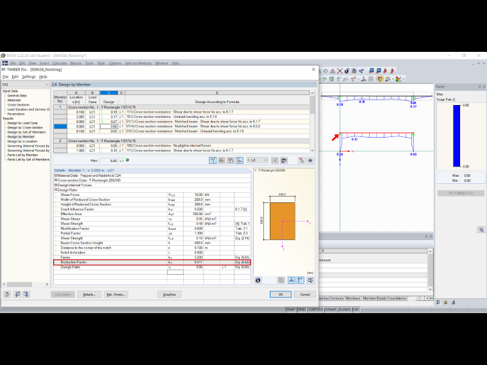Toggle OSNAP in the status bar
This screenshot has width=487, height=365.
(331, 309)
